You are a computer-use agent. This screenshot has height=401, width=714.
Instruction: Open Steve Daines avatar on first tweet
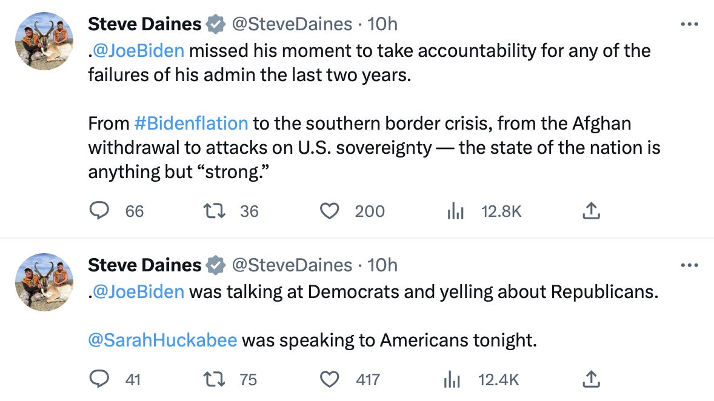44,41
